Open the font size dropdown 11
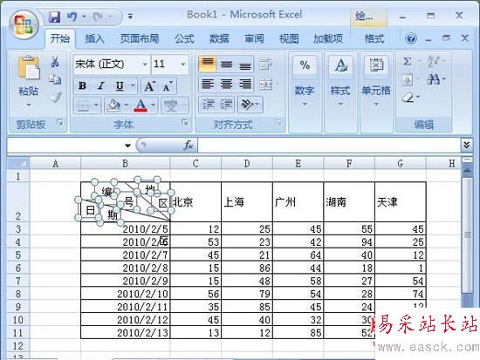Screen dimensions: 480x360 coord(183,65)
